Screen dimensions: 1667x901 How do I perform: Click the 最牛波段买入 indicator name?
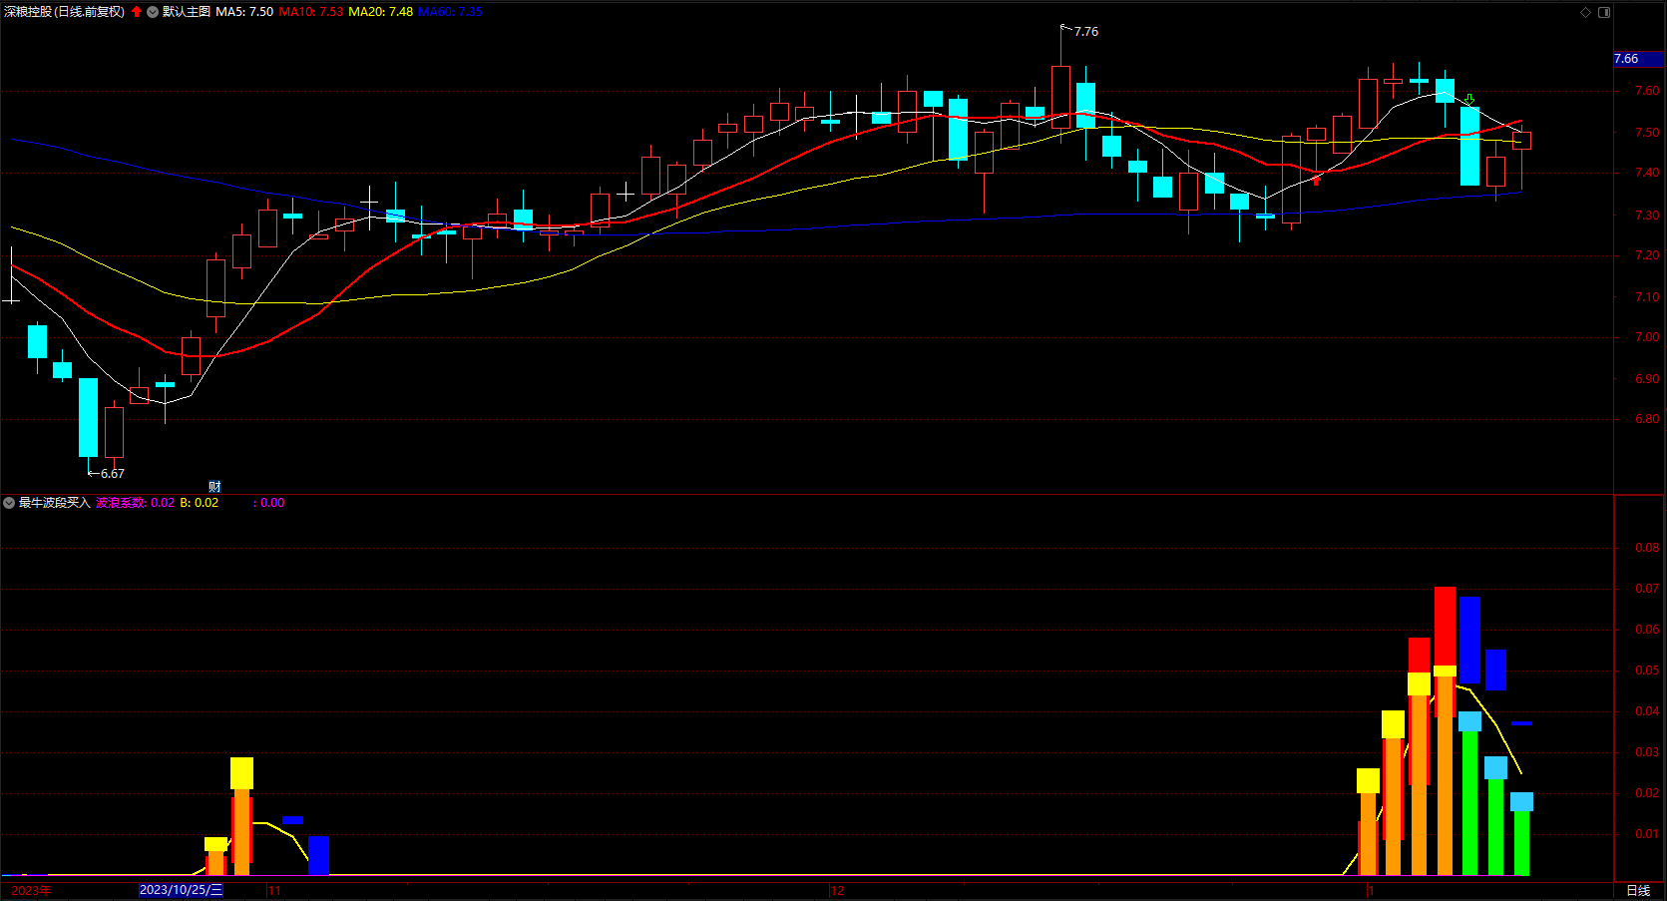55,503
